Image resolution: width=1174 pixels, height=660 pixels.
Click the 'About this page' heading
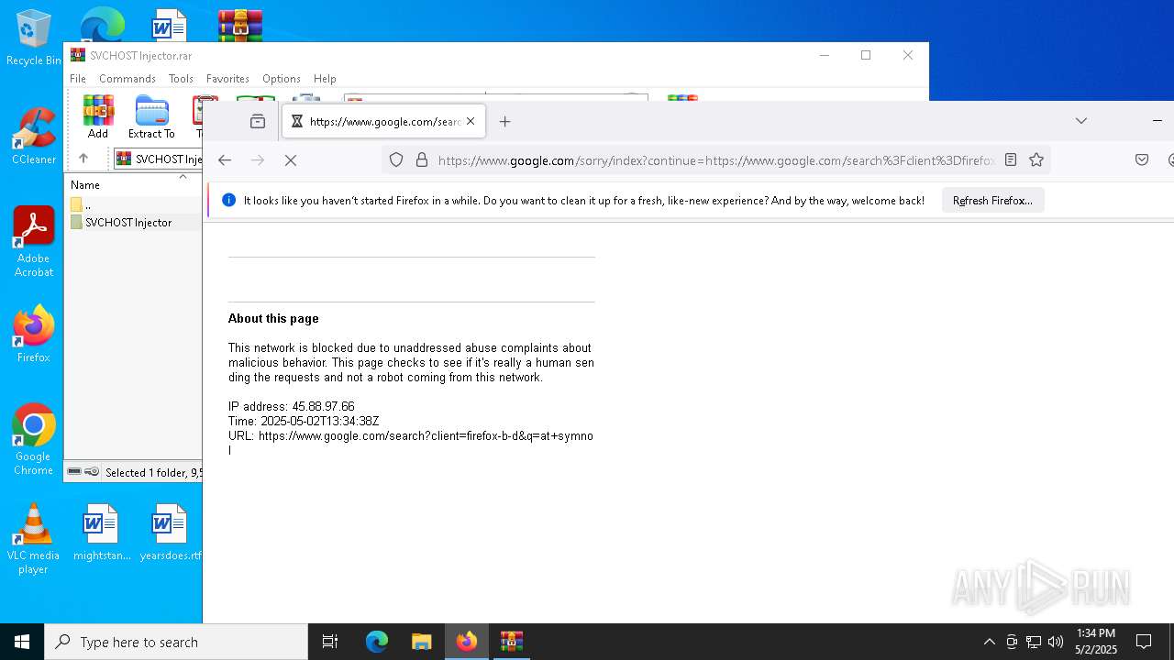click(273, 319)
